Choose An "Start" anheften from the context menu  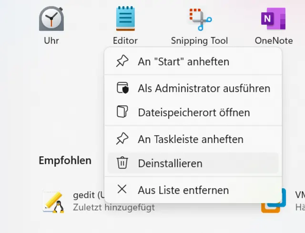point(183,61)
